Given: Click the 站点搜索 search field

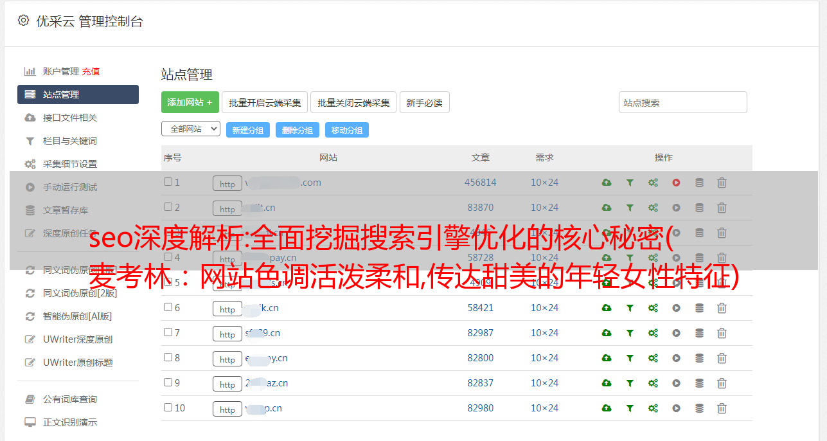Looking at the screenshot, I should 682,102.
